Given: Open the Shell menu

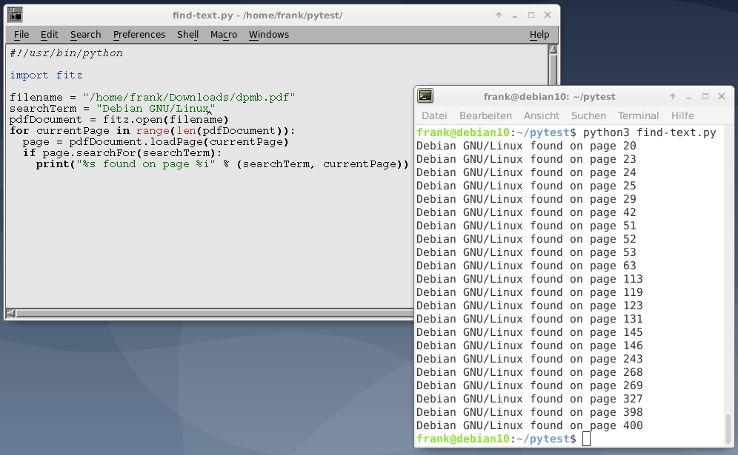Looking at the screenshot, I should (187, 34).
